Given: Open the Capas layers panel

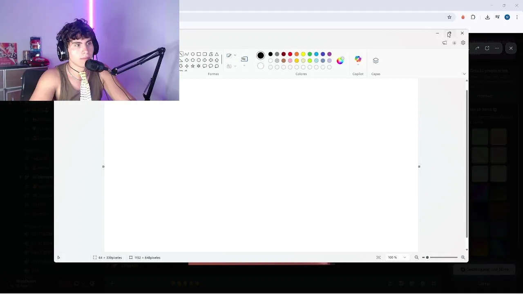Looking at the screenshot, I should point(376,60).
